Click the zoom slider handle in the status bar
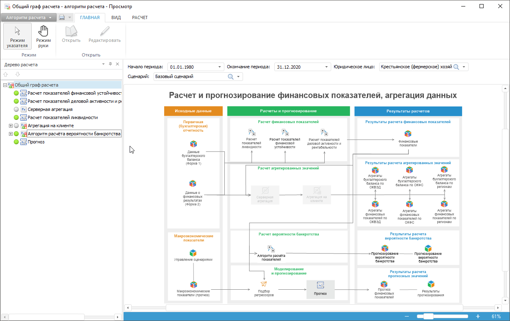This screenshot has width=510, height=321. coord(429,316)
